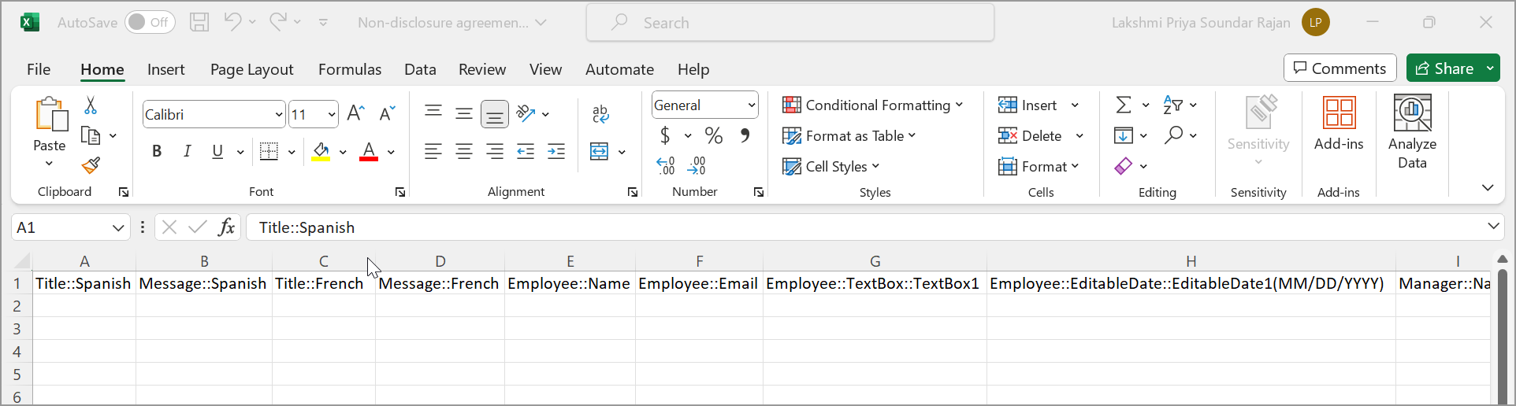
Task: Activate the Format Painter brush
Action: coord(91,165)
